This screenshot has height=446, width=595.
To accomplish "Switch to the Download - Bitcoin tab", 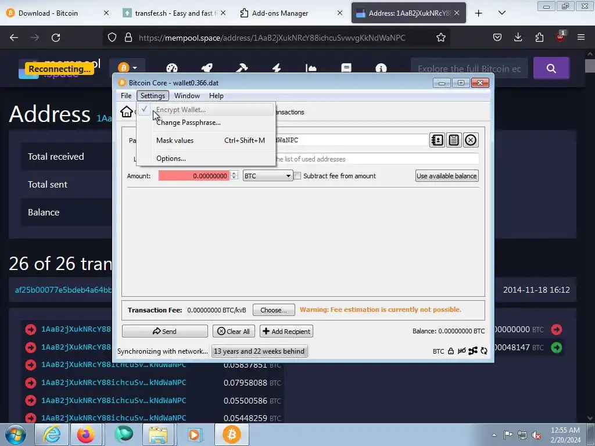I will click(x=57, y=13).
